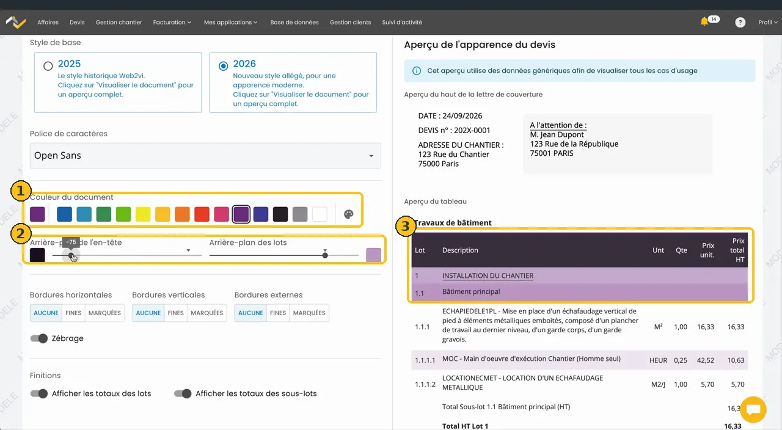Expand the Facturation menu
Viewport: 782px width, 430px height.
172,22
